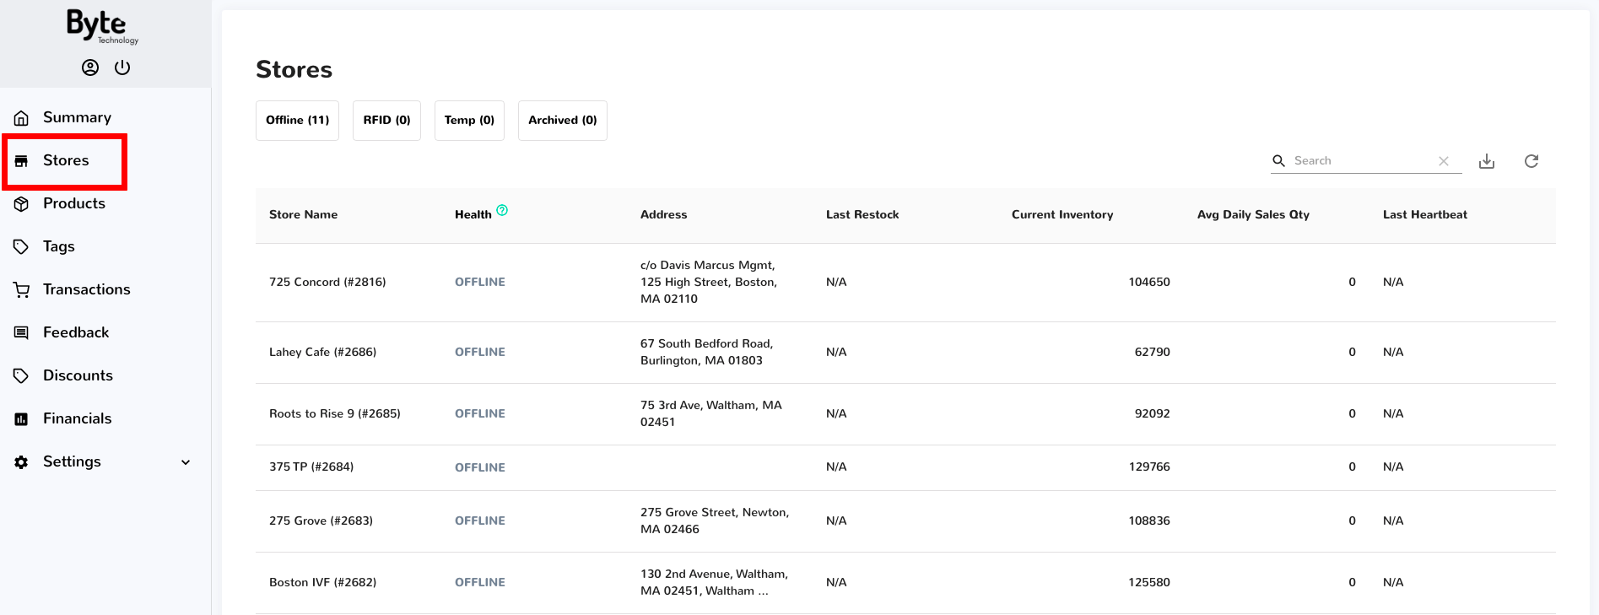Viewport: 1599px width, 615px height.
Task: Clear the search with the X icon
Action: (1444, 161)
